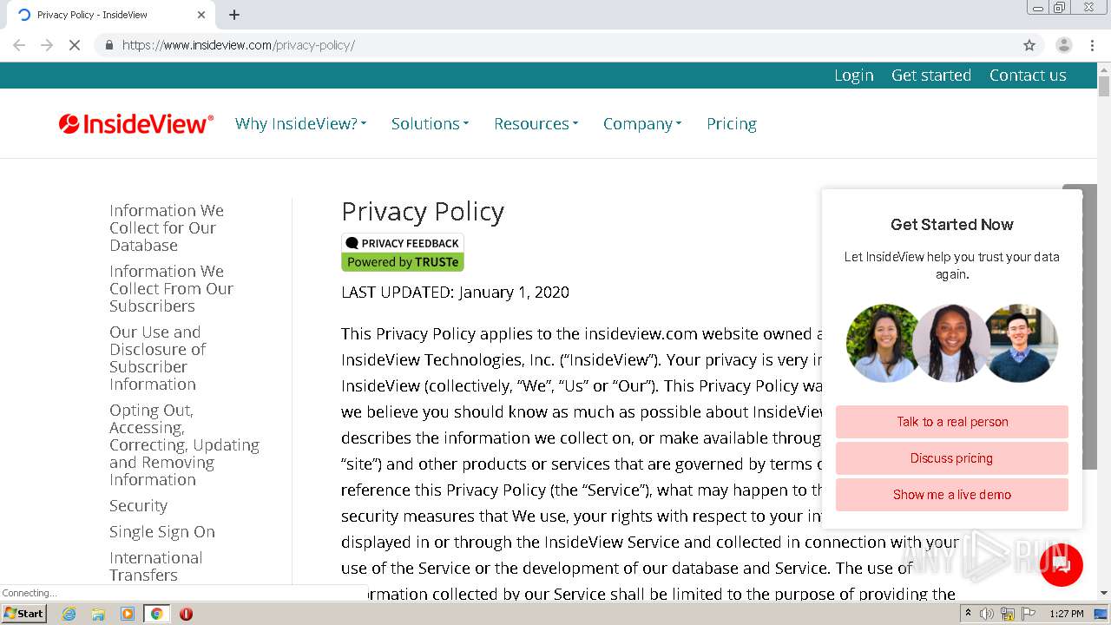Viewport: 1111px width, 625px height.
Task: Open file explorer folder in taskbar
Action: coord(98,614)
